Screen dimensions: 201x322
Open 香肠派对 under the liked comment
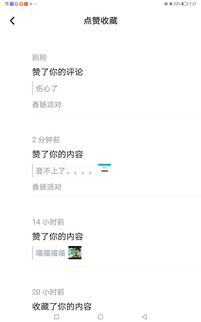click(47, 105)
